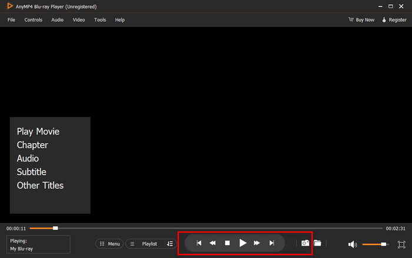Open the Controls menu
Image resolution: width=412 pixels, height=258 pixels.
click(x=34, y=20)
